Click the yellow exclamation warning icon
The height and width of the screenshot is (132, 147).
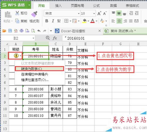16,56
